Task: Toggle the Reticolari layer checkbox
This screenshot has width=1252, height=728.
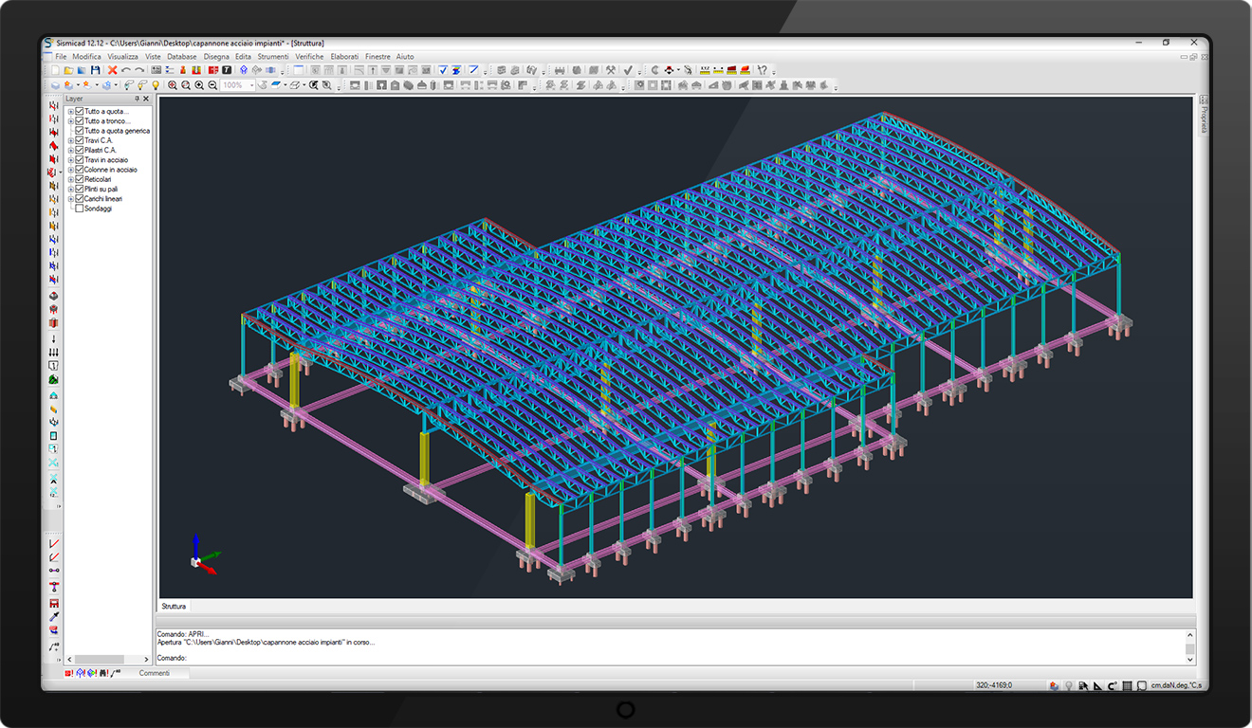Action: point(80,179)
